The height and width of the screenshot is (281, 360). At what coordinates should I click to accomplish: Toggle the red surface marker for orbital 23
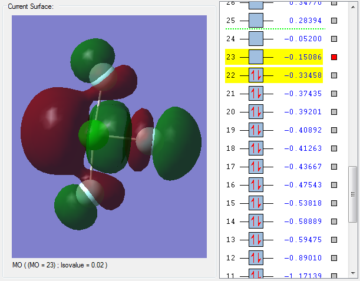[334, 57]
